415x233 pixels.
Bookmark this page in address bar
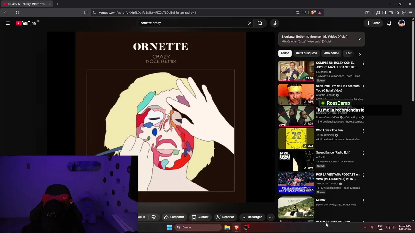[x=86, y=12]
